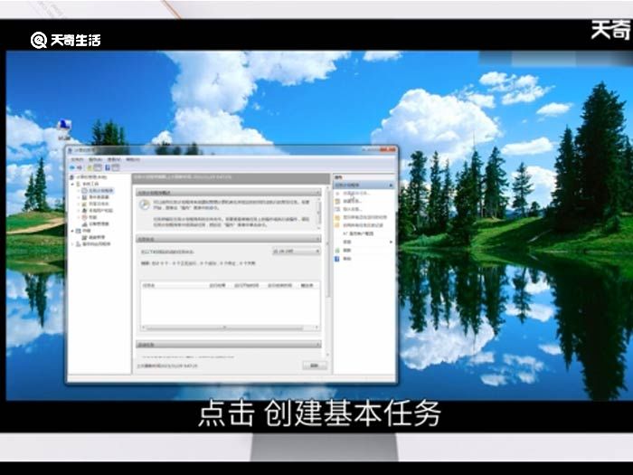Click the 运行开始时间 column header
The image size is (633, 475).
246,286
